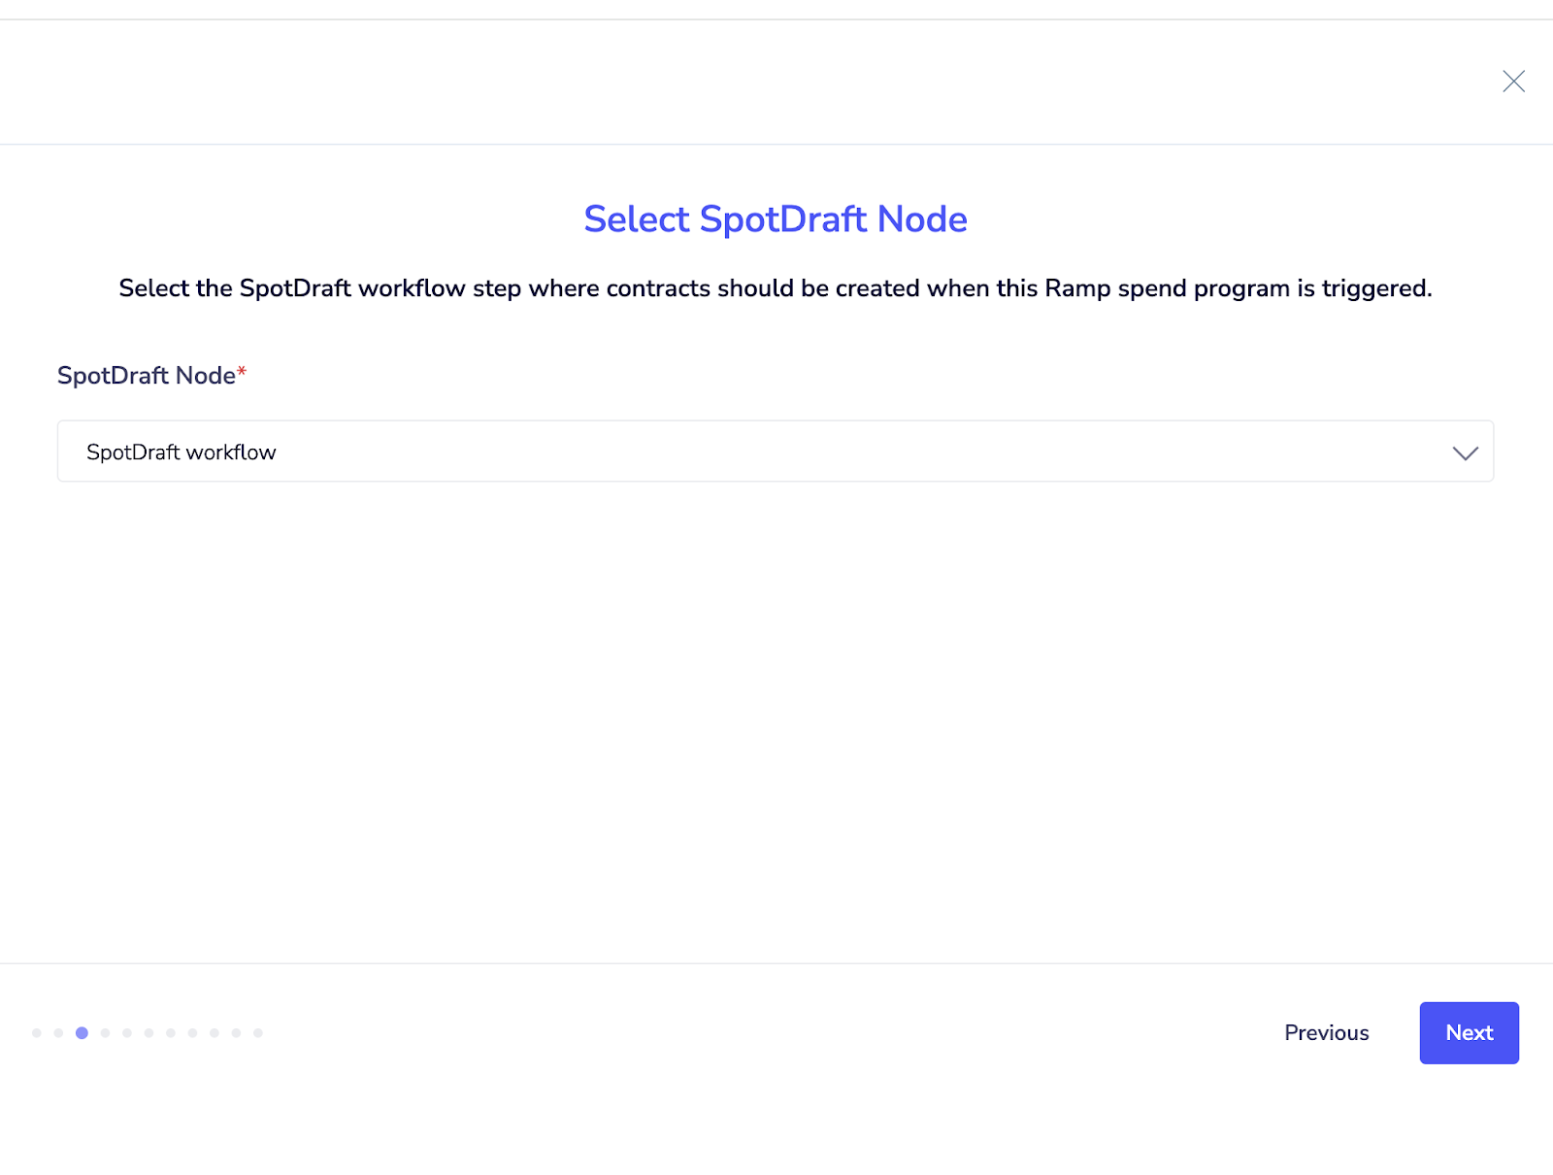This screenshot has height=1175, width=1553.
Task: Select the second step pagination dot
Action: pos(59,1033)
